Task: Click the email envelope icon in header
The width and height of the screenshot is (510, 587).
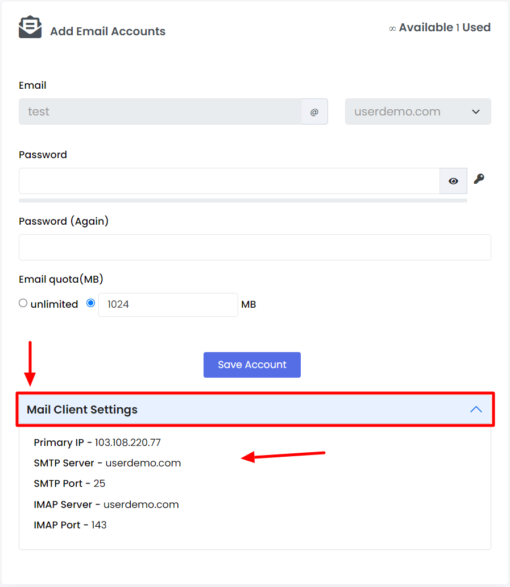Action: (30, 27)
